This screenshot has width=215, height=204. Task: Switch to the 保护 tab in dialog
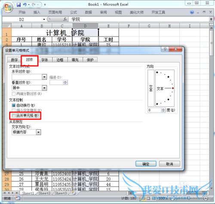point(90,60)
